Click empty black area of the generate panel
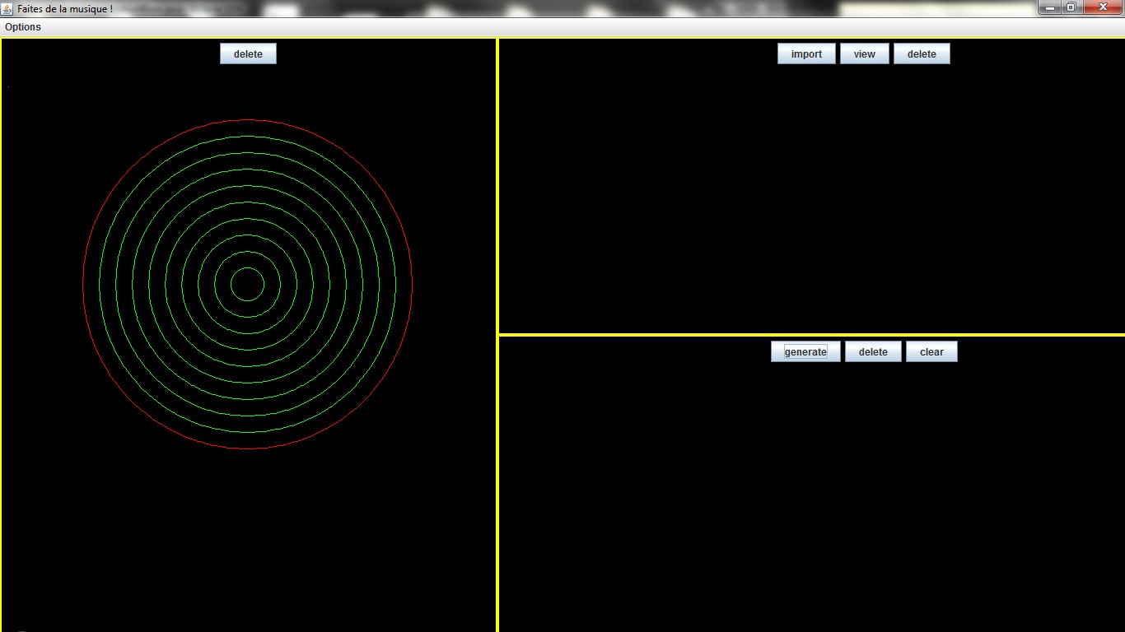 coord(811,494)
